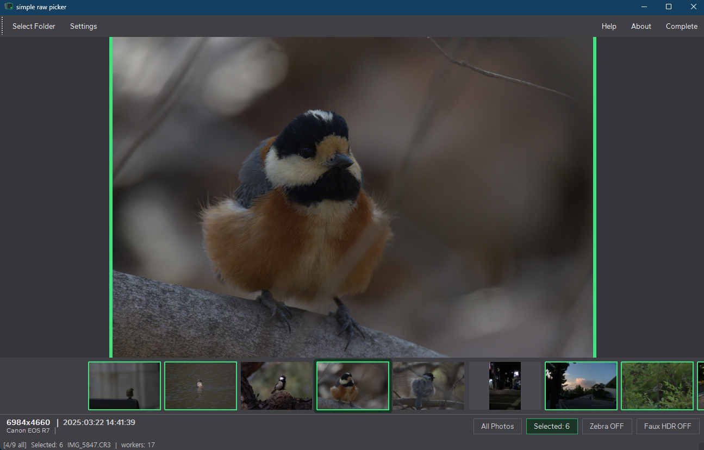Select the first thumbnail with bird on railing
704x450 pixels.
point(124,386)
